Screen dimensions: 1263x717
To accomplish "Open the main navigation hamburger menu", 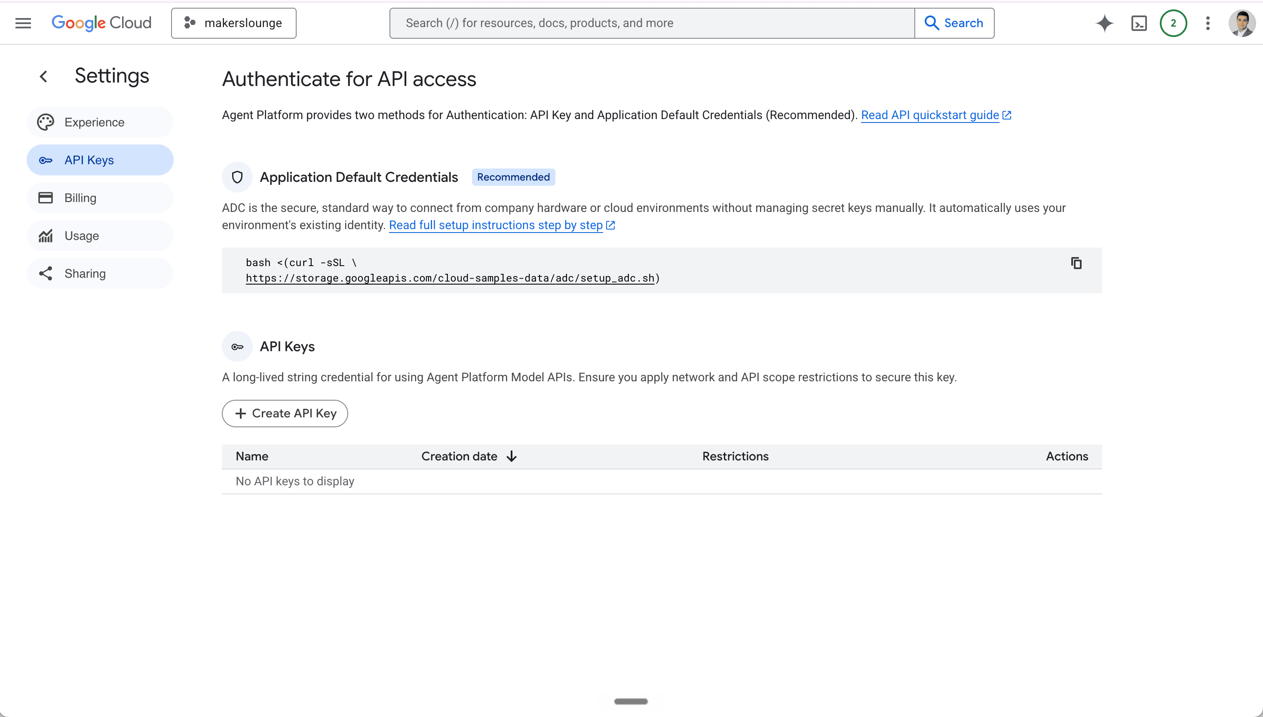I will coord(23,23).
